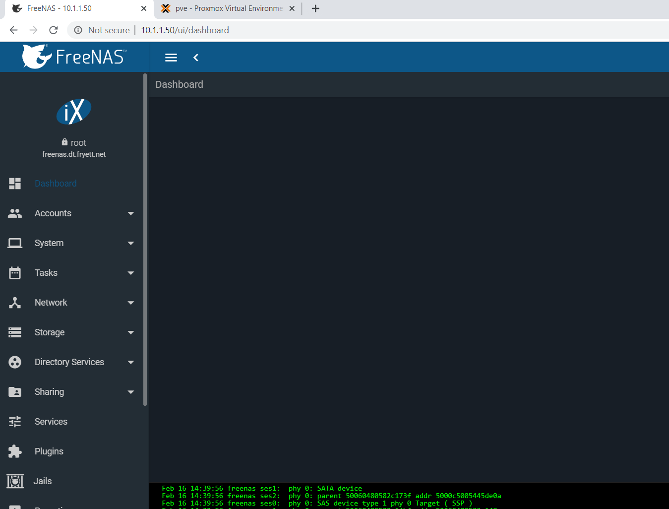669x509 pixels.
Task: Click the root lock icon
Action: tap(64, 142)
